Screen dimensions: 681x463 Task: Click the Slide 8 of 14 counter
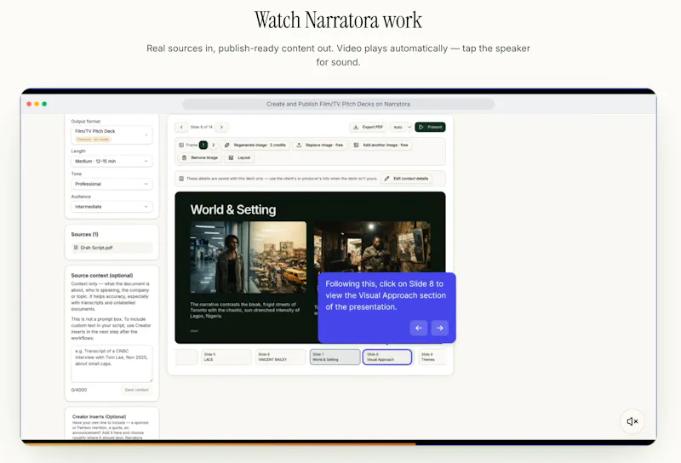pos(202,128)
